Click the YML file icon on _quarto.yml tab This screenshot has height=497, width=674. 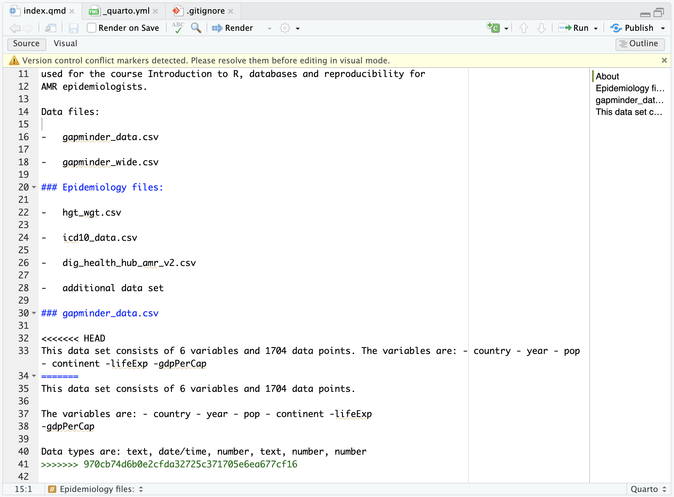coord(94,11)
